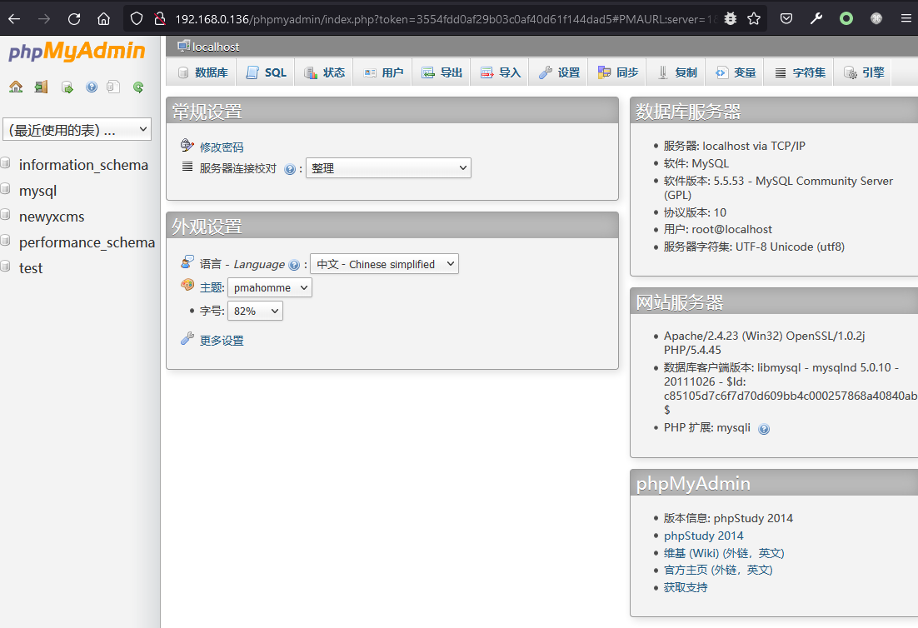This screenshot has width=918, height=628.
Task: Click the phpMyAdmin home icon in sidebar
Action: coord(16,87)
